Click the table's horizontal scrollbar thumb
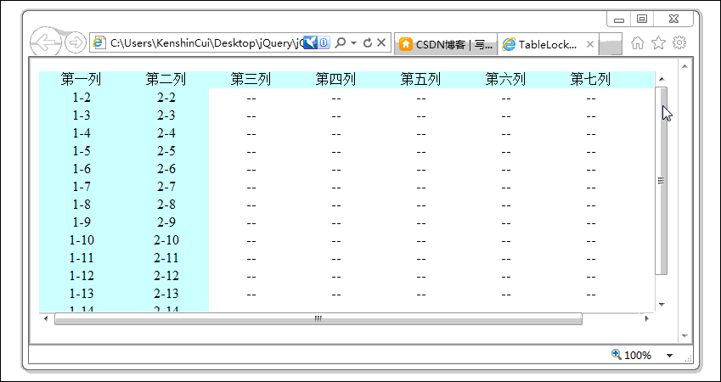Image resolution: width=721 pixels, height=382 pixels. tap(318, 319)
